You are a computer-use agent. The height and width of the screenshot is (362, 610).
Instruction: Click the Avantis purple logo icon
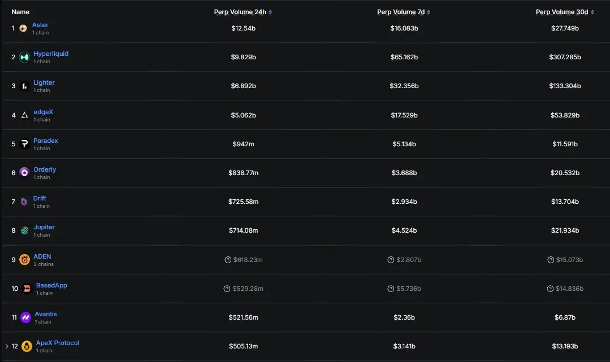(25, 317)
